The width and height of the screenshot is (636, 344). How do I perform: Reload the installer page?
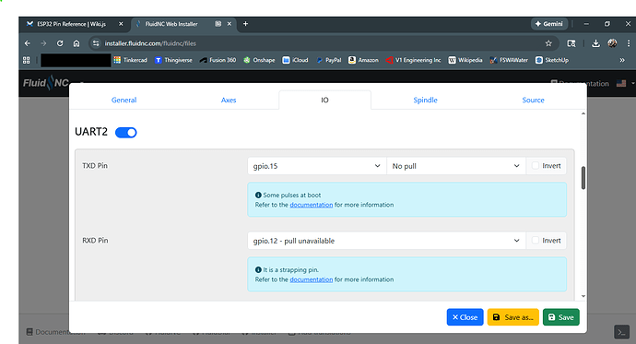point(60,43)
